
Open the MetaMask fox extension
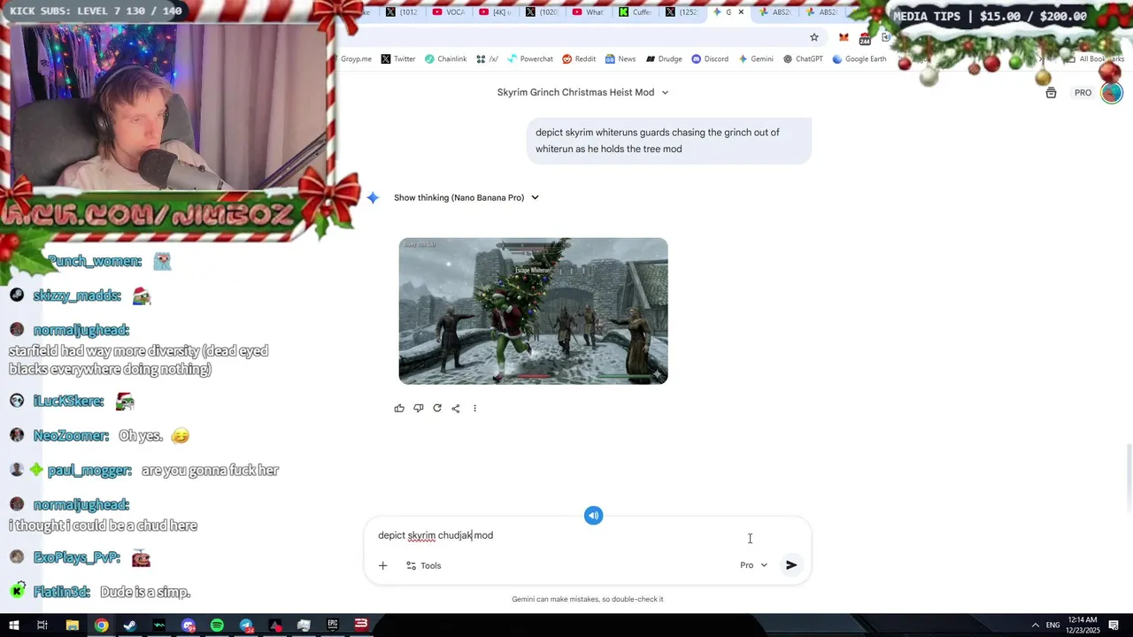[x=844, y=37]
